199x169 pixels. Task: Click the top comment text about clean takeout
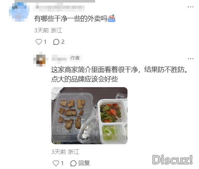tap(70, 19)
